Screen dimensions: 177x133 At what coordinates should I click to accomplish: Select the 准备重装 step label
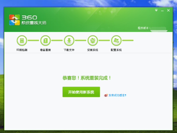45,50
